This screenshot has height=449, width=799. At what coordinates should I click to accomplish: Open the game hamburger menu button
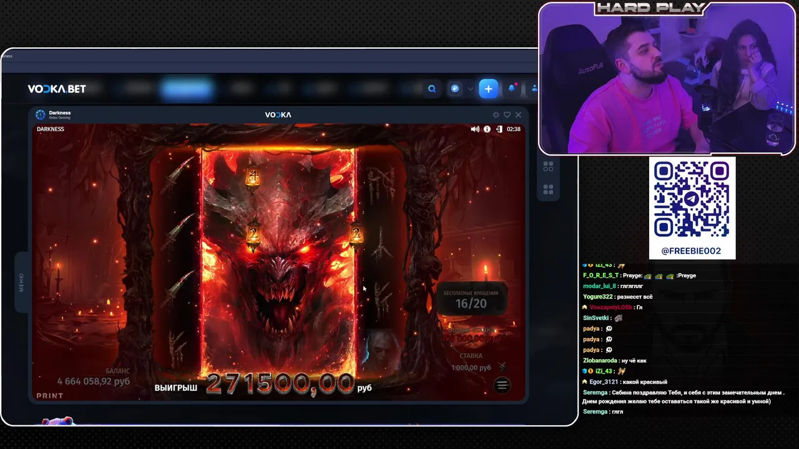point(502,385)
